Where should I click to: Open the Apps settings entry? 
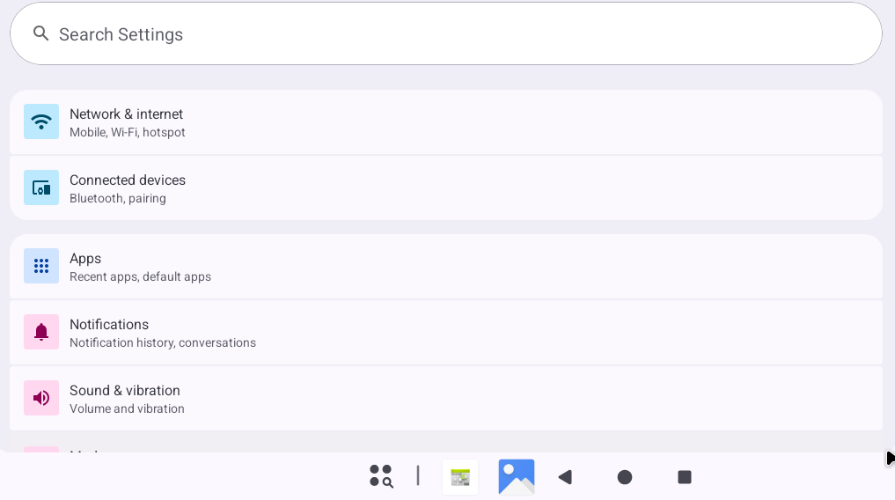point(446,267)
